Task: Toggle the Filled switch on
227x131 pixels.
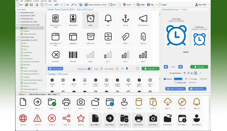Action: click(100, 69)
